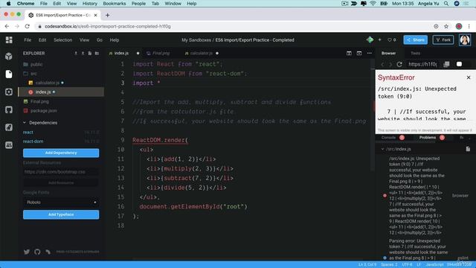Click the split editor layout icon
The image size is (476, 268).
pyautogui.click(x=349, y=53)
